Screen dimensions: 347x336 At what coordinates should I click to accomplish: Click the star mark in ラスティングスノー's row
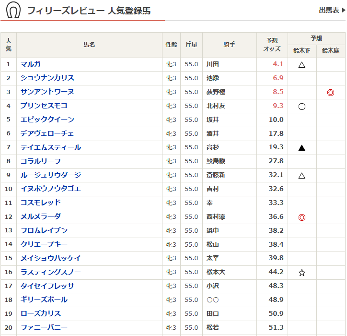coord(302,273)
